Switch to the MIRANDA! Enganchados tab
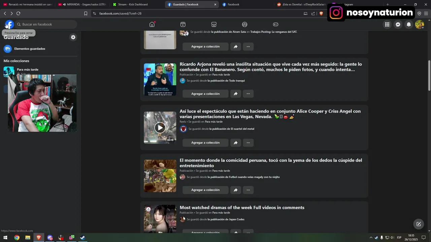The image size is (431, 242). point(82,4)
